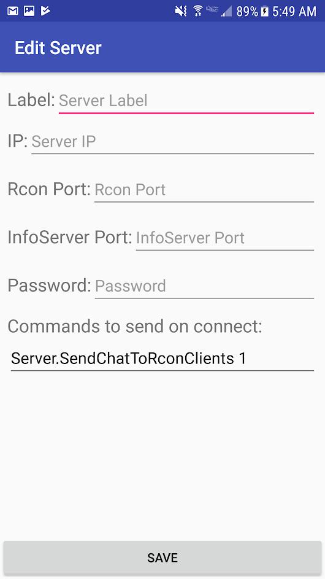Image resolution: width=325 pixels, height=579 pixels.
Task: Focus the Server Label input field
Action: [186, 101]
